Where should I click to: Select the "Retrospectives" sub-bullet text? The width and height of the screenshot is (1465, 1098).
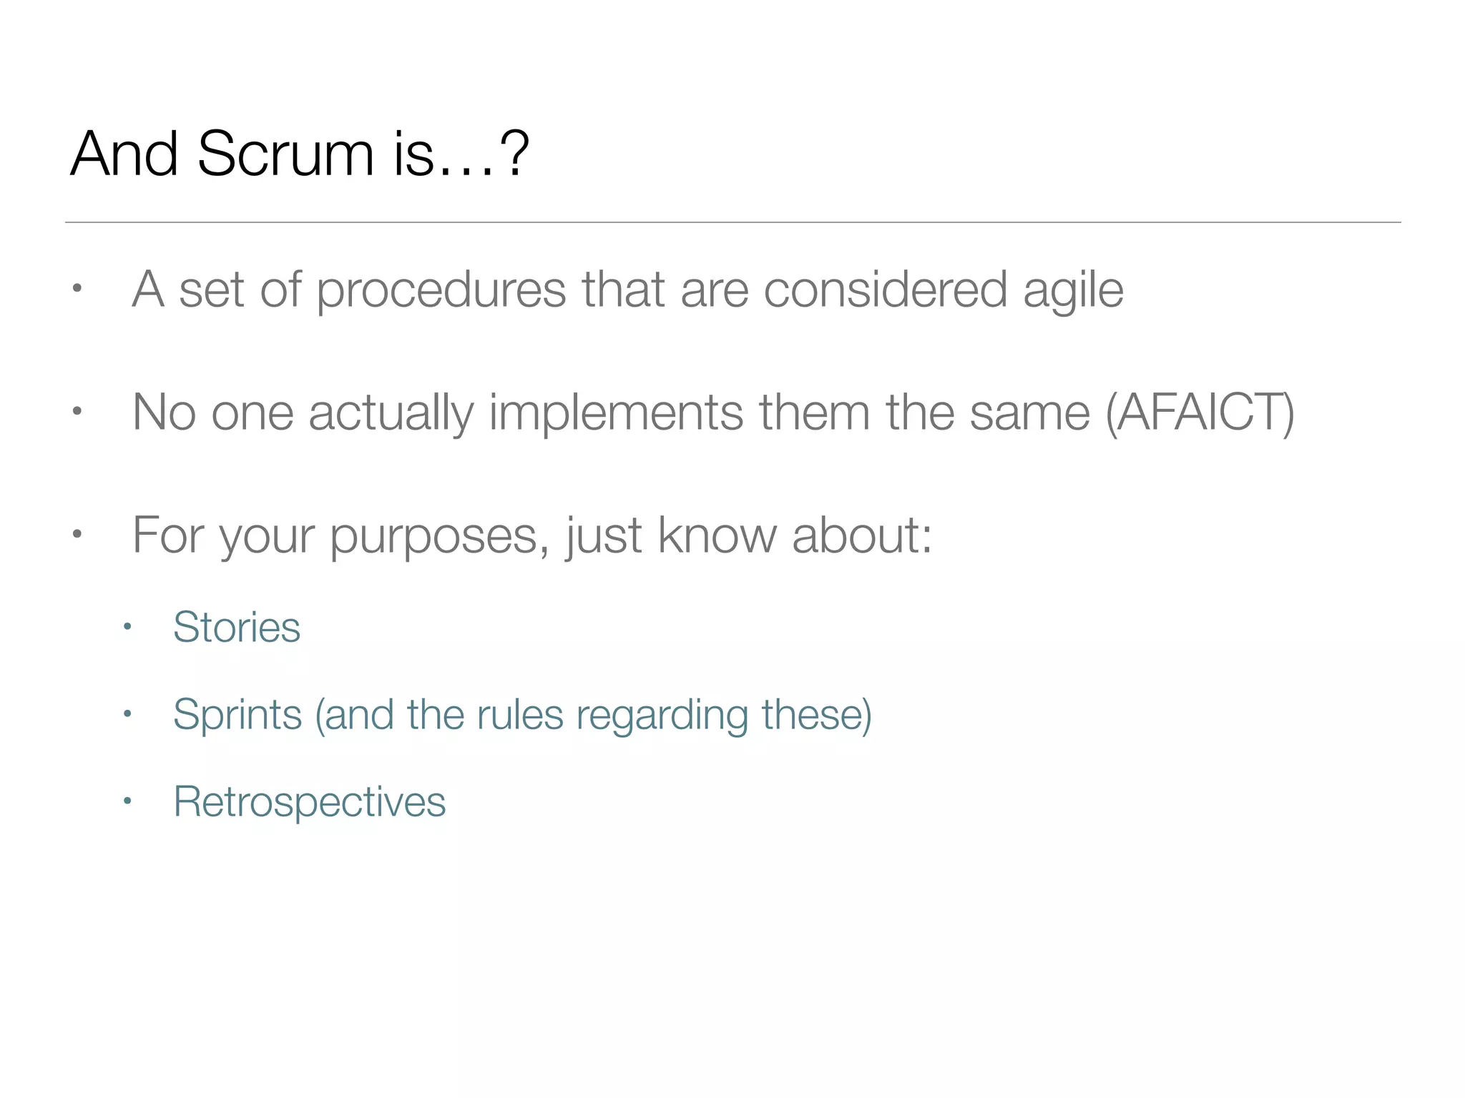click(x=309, y=802)
